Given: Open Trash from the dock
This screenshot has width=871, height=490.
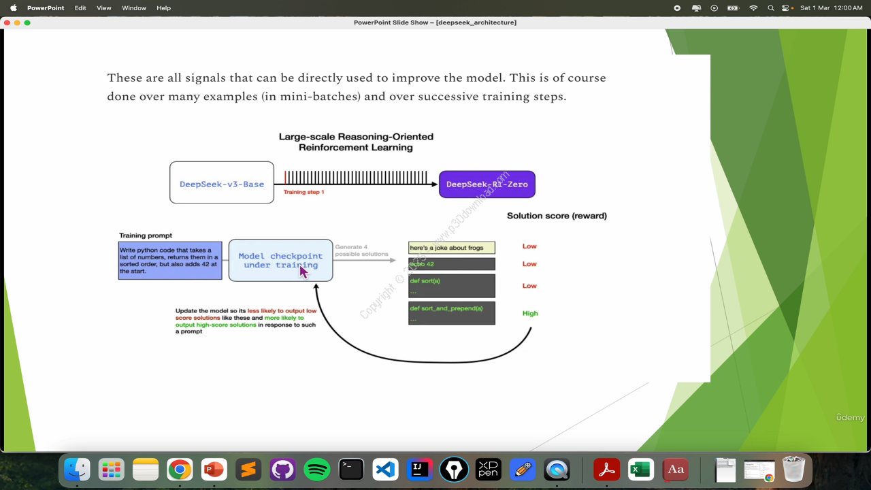Looking at the screenshot, I should pyautogui.click(x=794, y=469).
